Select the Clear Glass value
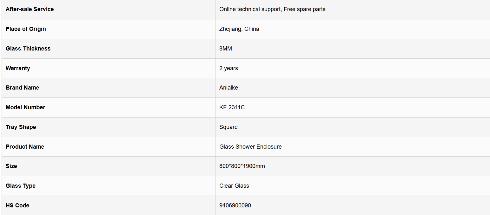This screenshot has height=215, width=490. point(234,186)
